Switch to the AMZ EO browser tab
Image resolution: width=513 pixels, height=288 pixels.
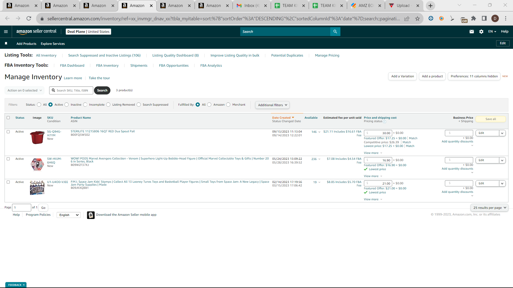pos(366,6)
